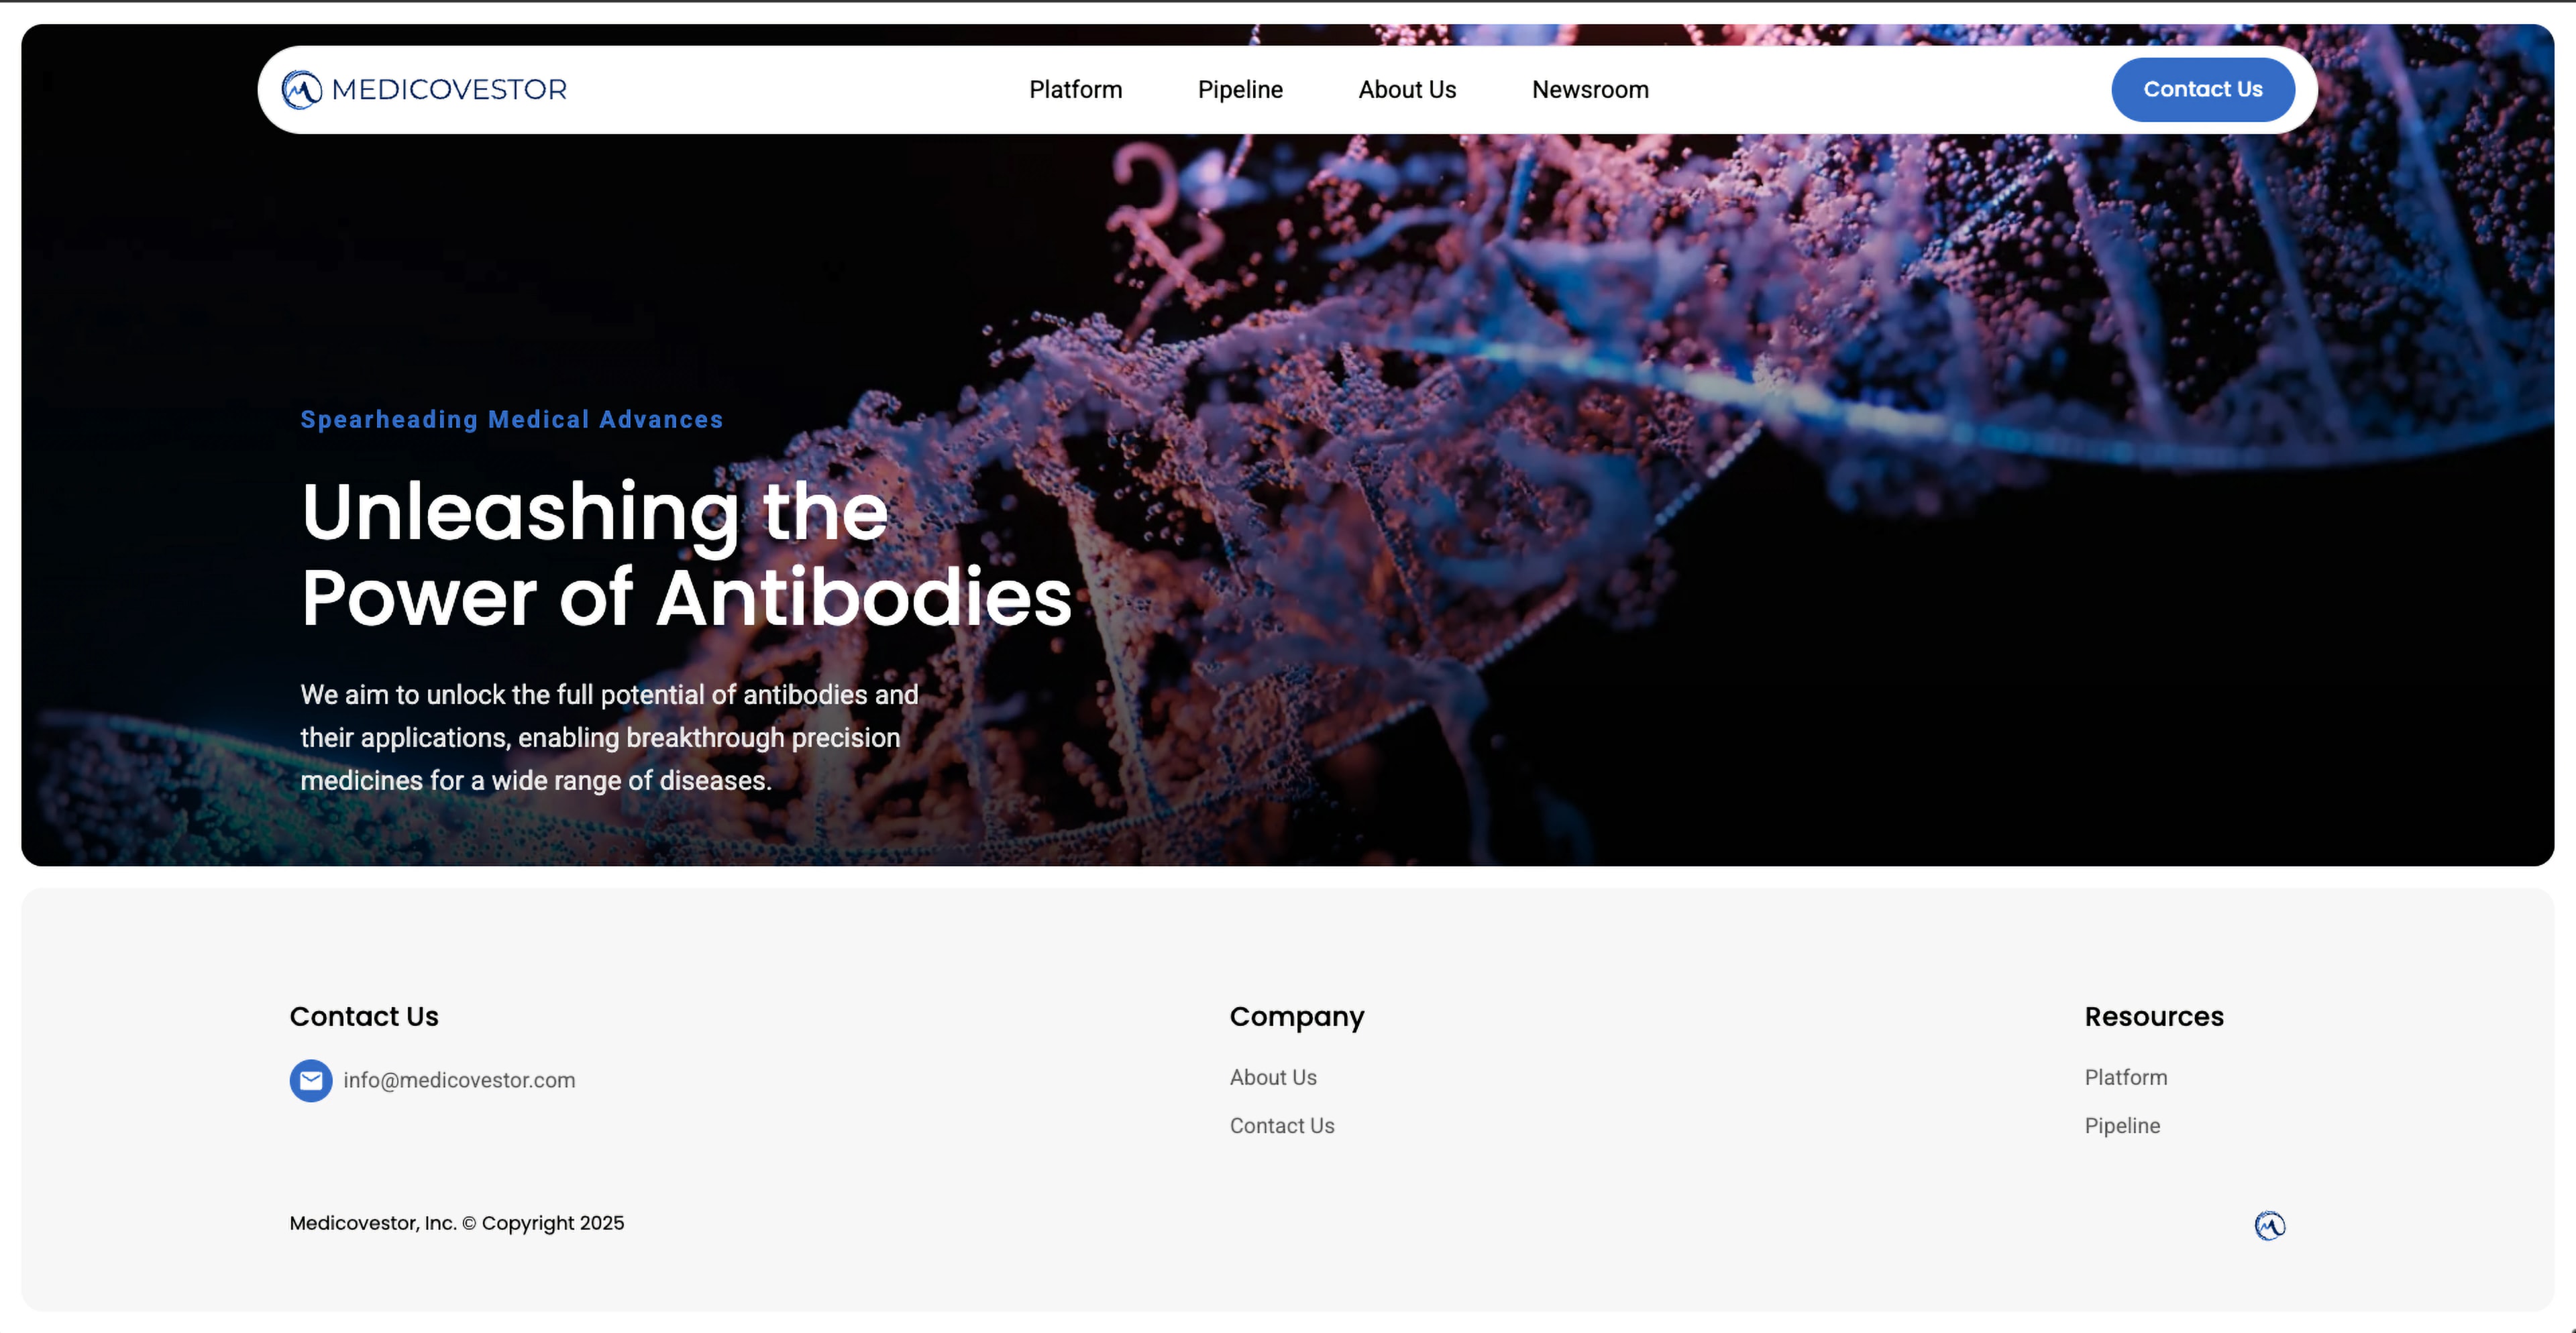Click the Spearheading Medical Advances tagline
This screenshot has height=1333, width=2576.
(x=511, y=420)
